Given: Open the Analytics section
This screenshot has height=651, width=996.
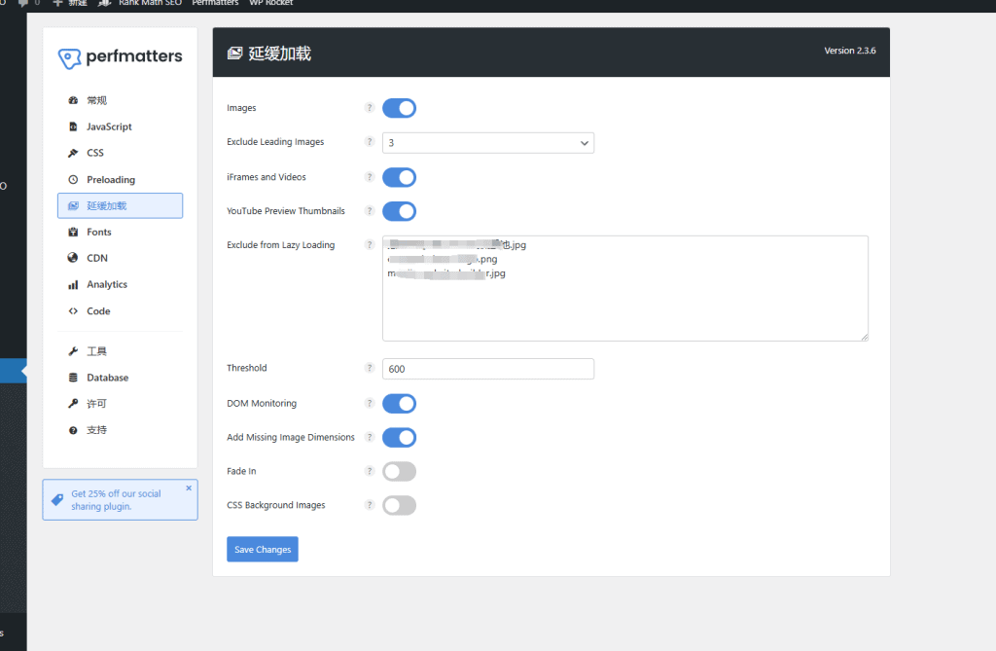Looking at the screenshot, I should tap(120, 284).
